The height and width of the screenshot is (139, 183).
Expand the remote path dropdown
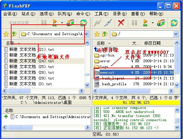(176, 34)
